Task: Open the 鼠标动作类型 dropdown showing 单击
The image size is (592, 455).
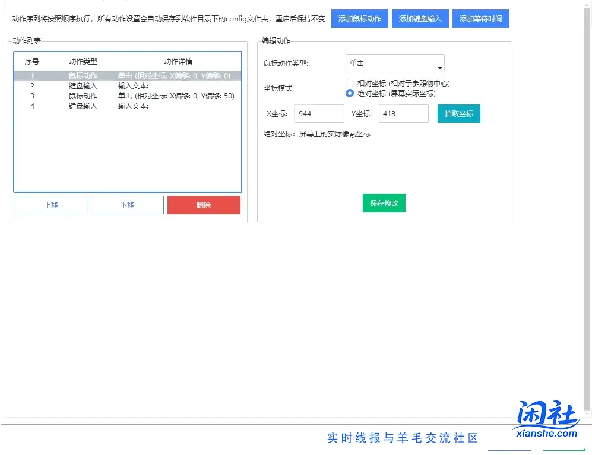Action: [x=395, y=63]
